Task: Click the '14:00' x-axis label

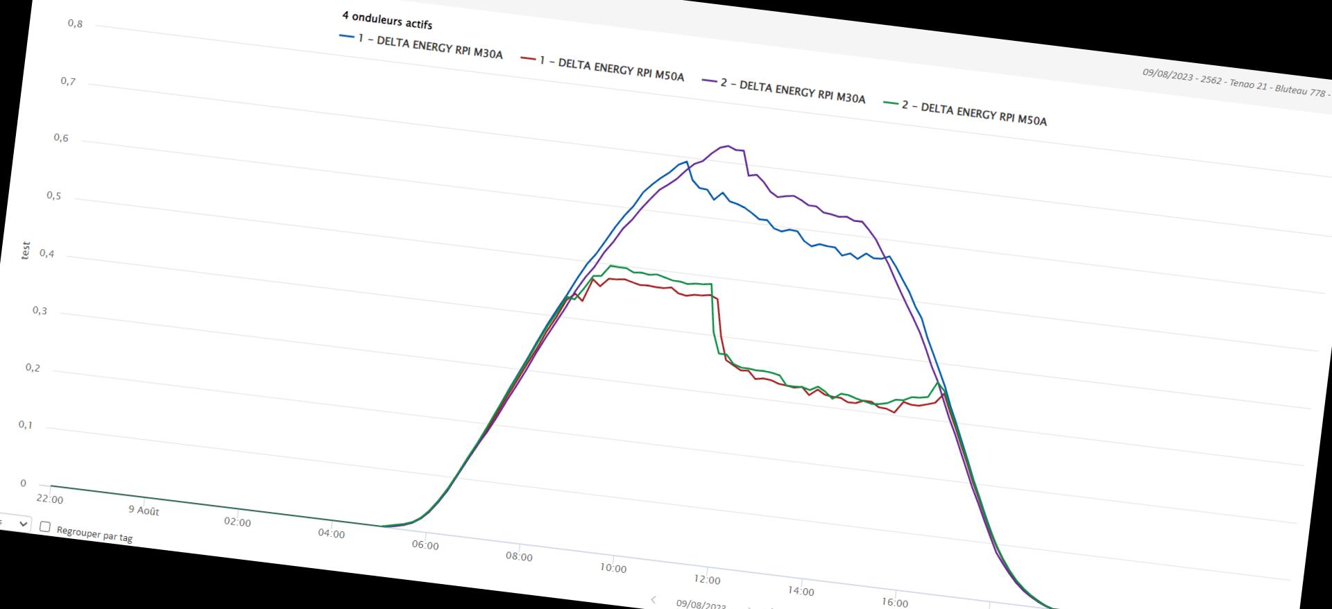Action: tap(801, 591)
